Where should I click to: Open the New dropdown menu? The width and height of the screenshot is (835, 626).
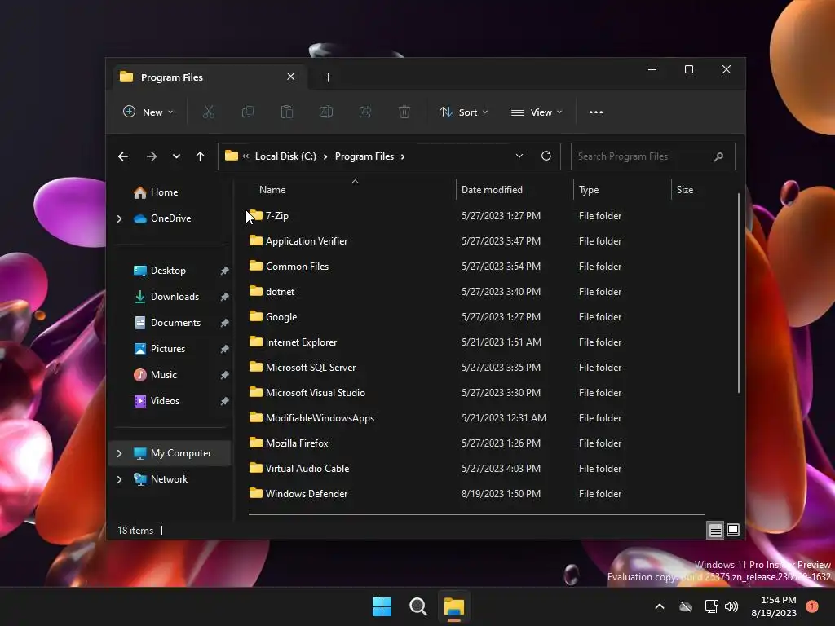(x=148, y=112)
